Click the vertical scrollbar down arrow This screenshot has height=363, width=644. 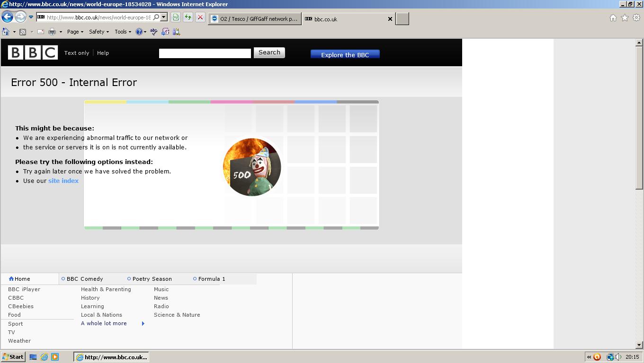639,345
